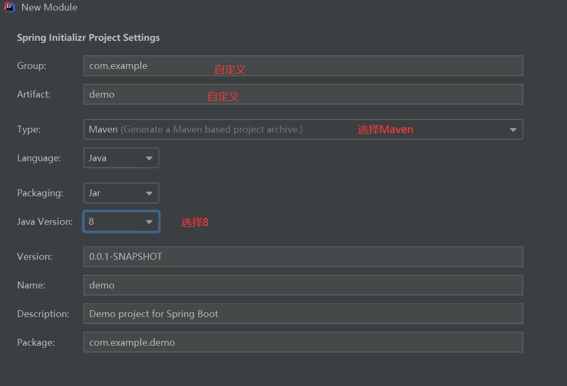Image resolution: width=567 pixels, height=386 pixels.
Task: Open the Language dropdown showing Java
Action: [121, 158]
